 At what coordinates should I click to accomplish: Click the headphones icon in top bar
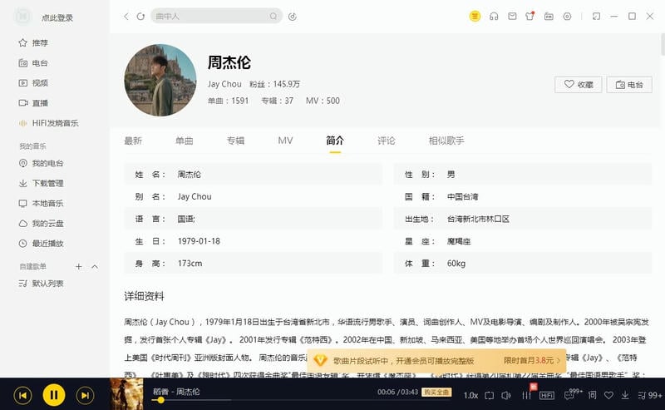pyautogui.click(x=494, y=16)
